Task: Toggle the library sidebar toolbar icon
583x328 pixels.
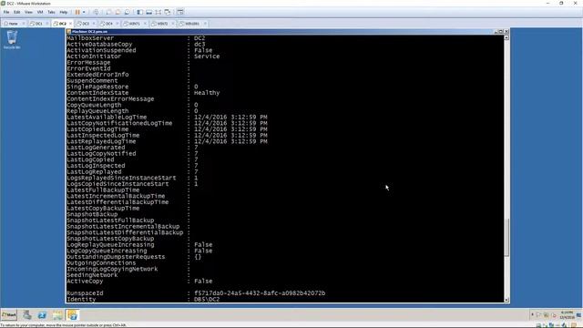Action: tap(139, 12)
